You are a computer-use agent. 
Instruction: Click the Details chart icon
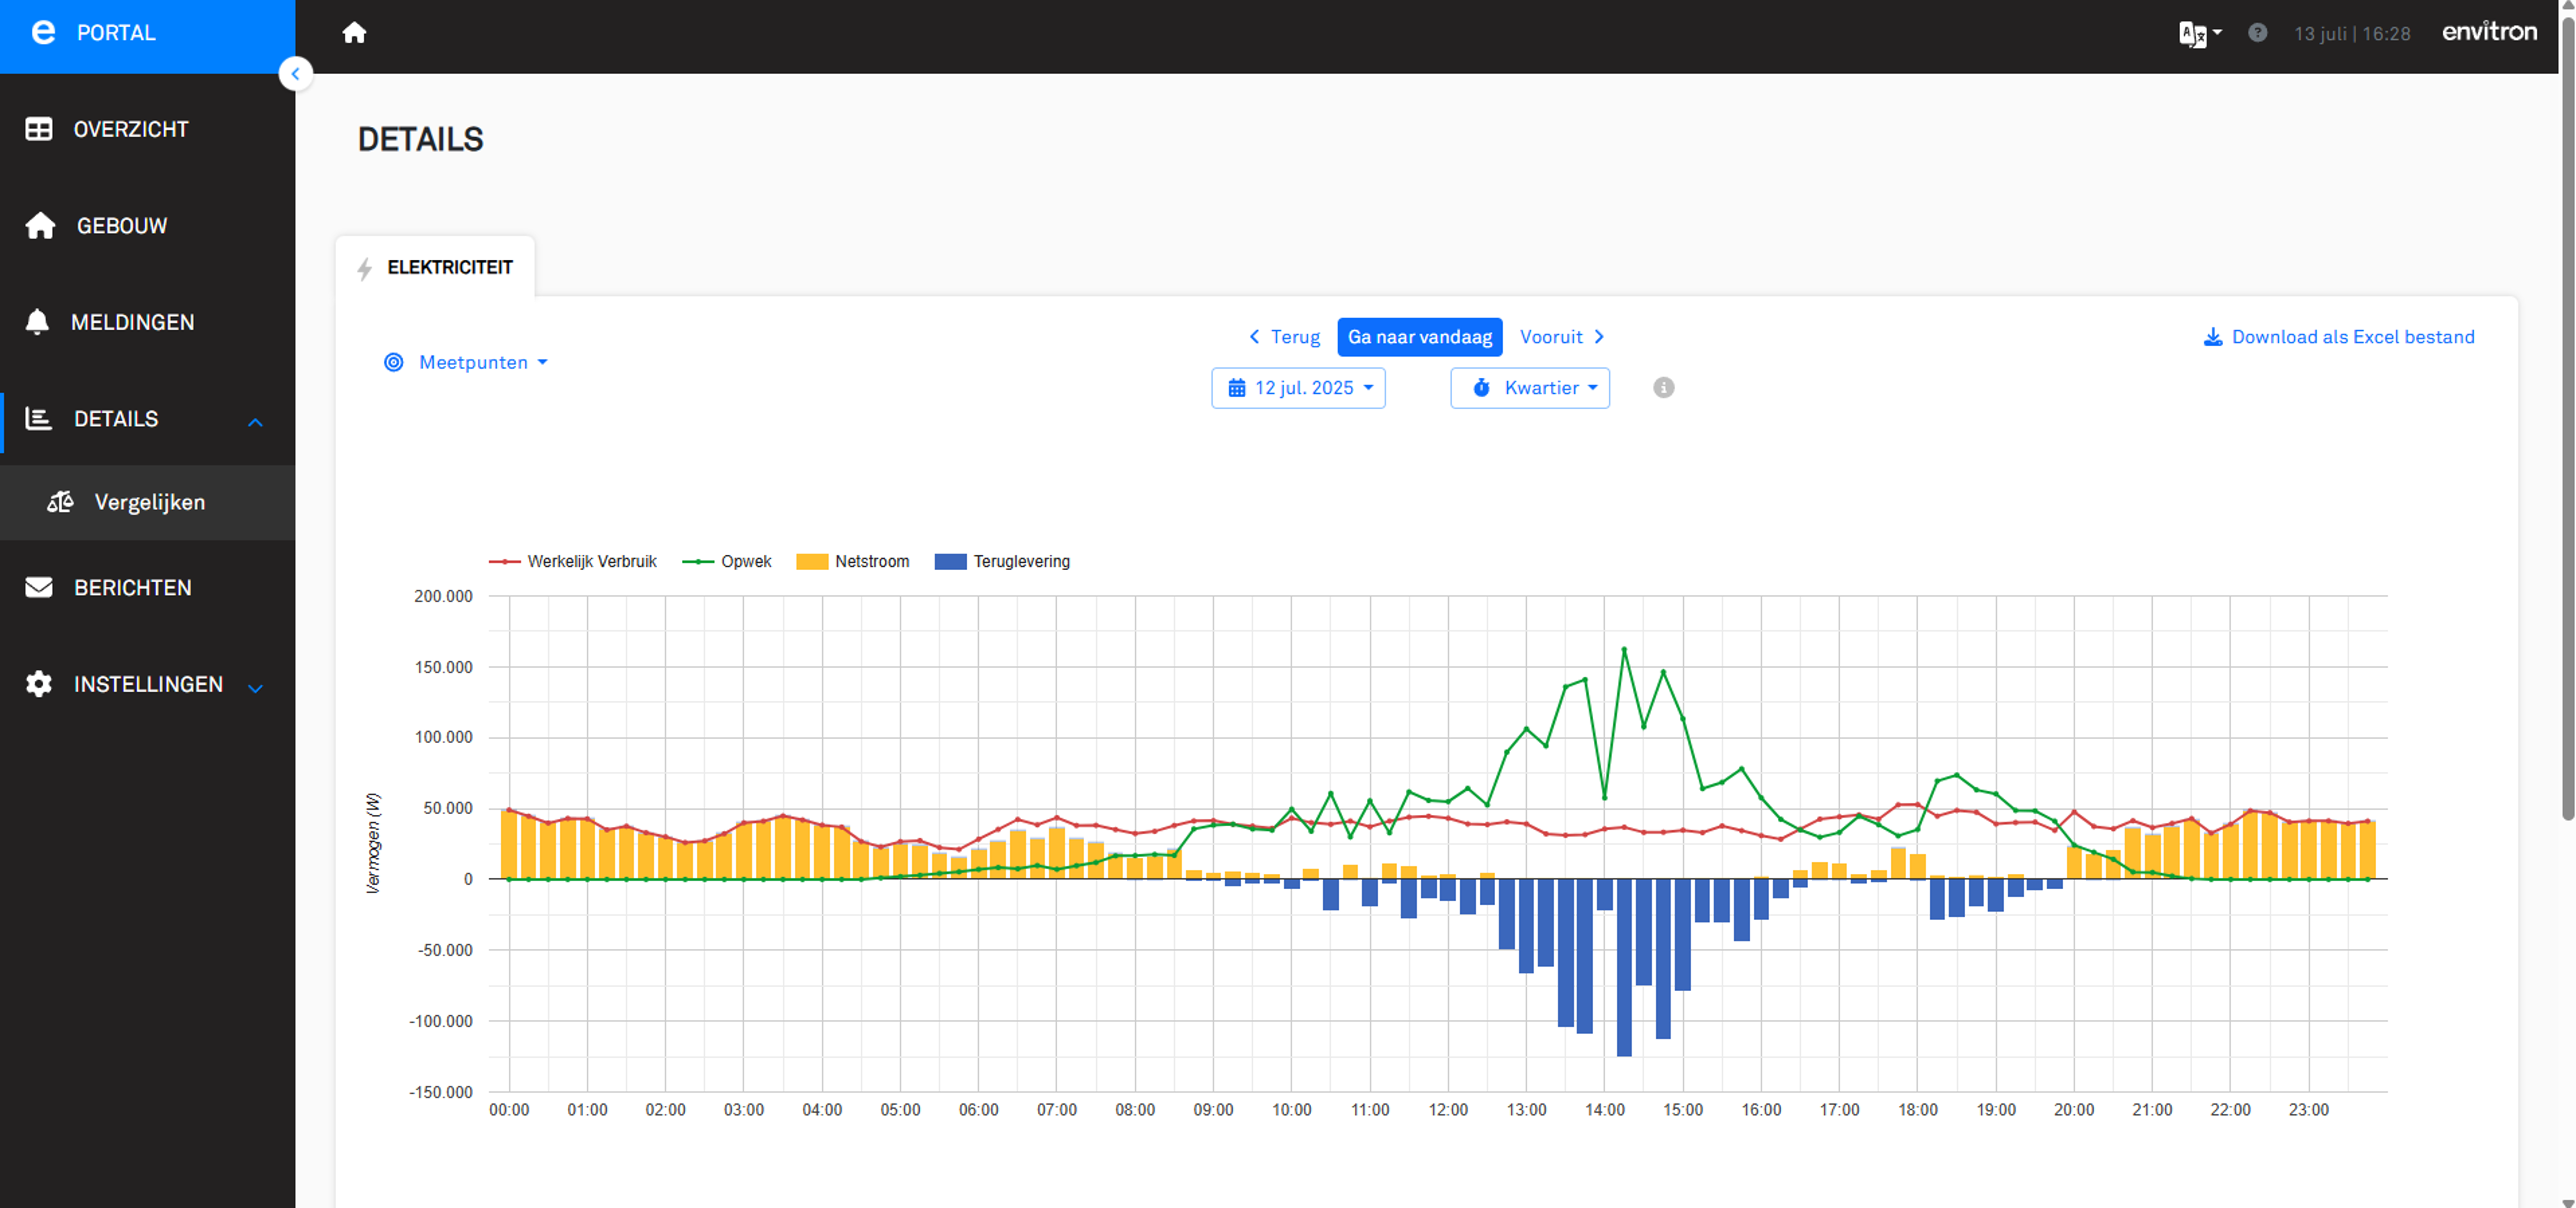39,419
